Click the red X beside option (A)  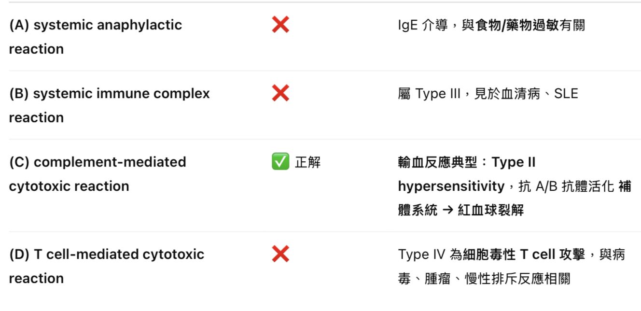[x=280, y=25]
